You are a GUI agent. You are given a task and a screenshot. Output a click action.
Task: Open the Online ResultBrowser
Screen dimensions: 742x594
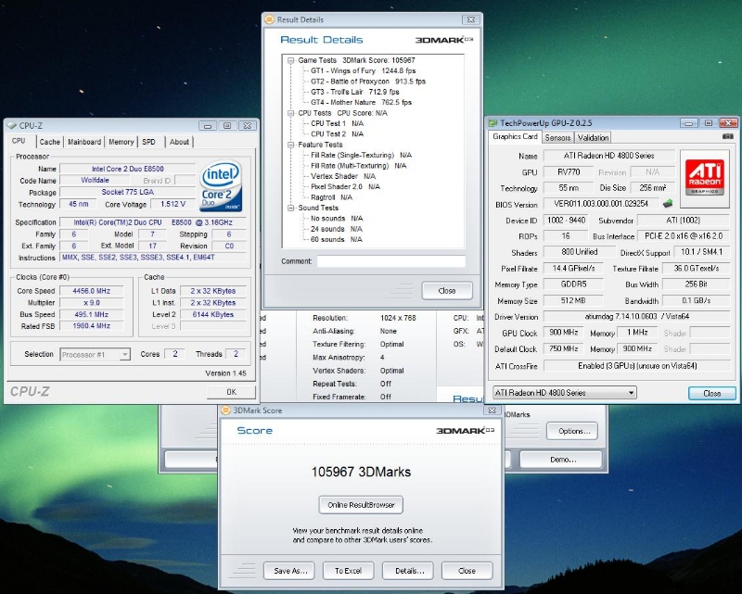pyautogui.click(x=361, y=505)
